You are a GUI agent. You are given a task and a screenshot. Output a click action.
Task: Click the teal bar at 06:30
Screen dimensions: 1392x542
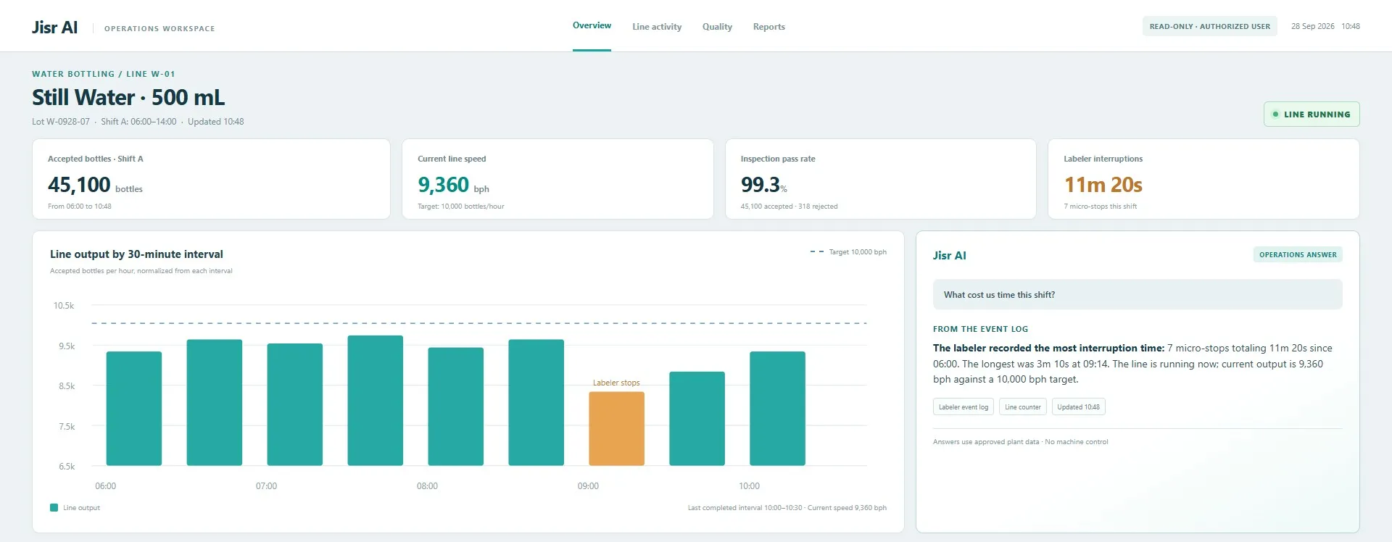coord(215,402)
